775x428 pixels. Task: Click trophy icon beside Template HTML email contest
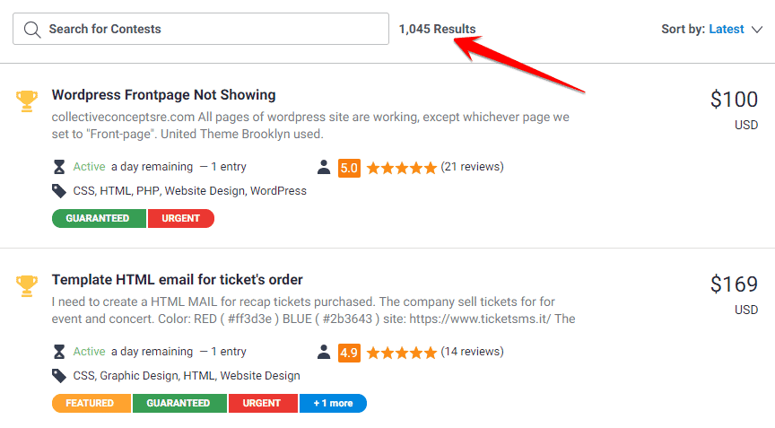27,285
